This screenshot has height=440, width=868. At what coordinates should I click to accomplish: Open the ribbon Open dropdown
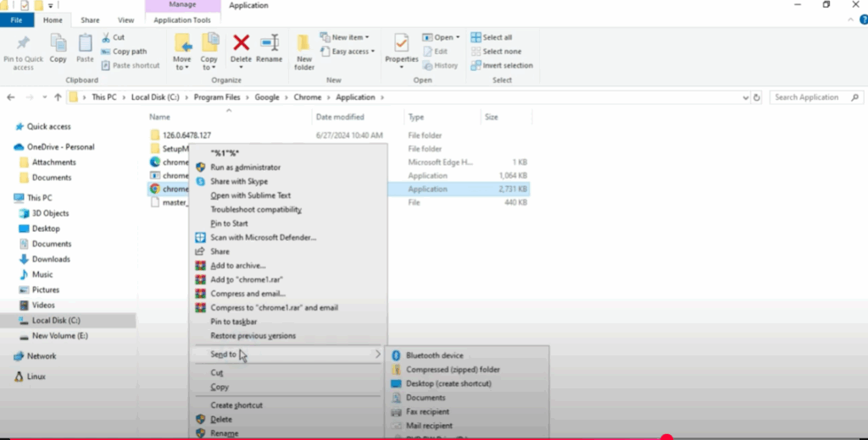coord(441,37)
